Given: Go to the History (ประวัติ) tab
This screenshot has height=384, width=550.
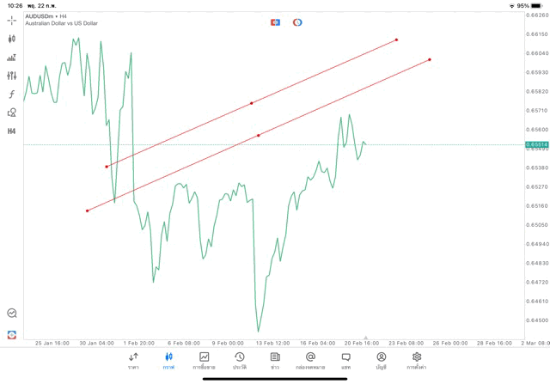Looking at the screenshot, I should point(240,361).
